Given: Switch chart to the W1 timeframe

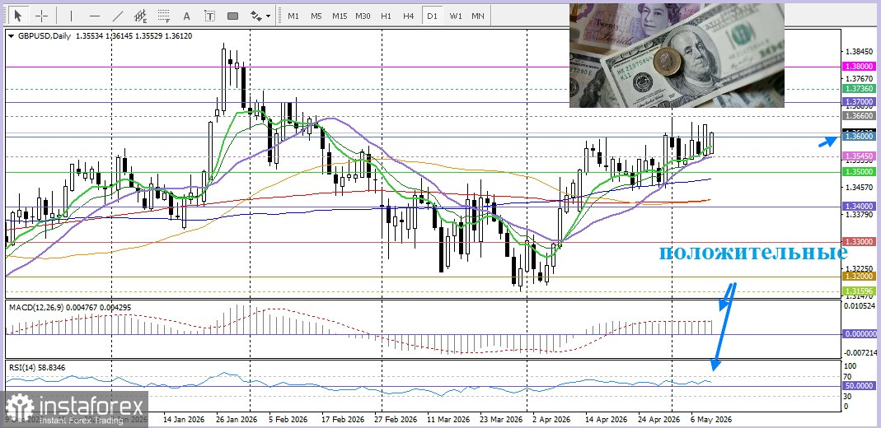Looking at the screenshot, I should (455, 16).
